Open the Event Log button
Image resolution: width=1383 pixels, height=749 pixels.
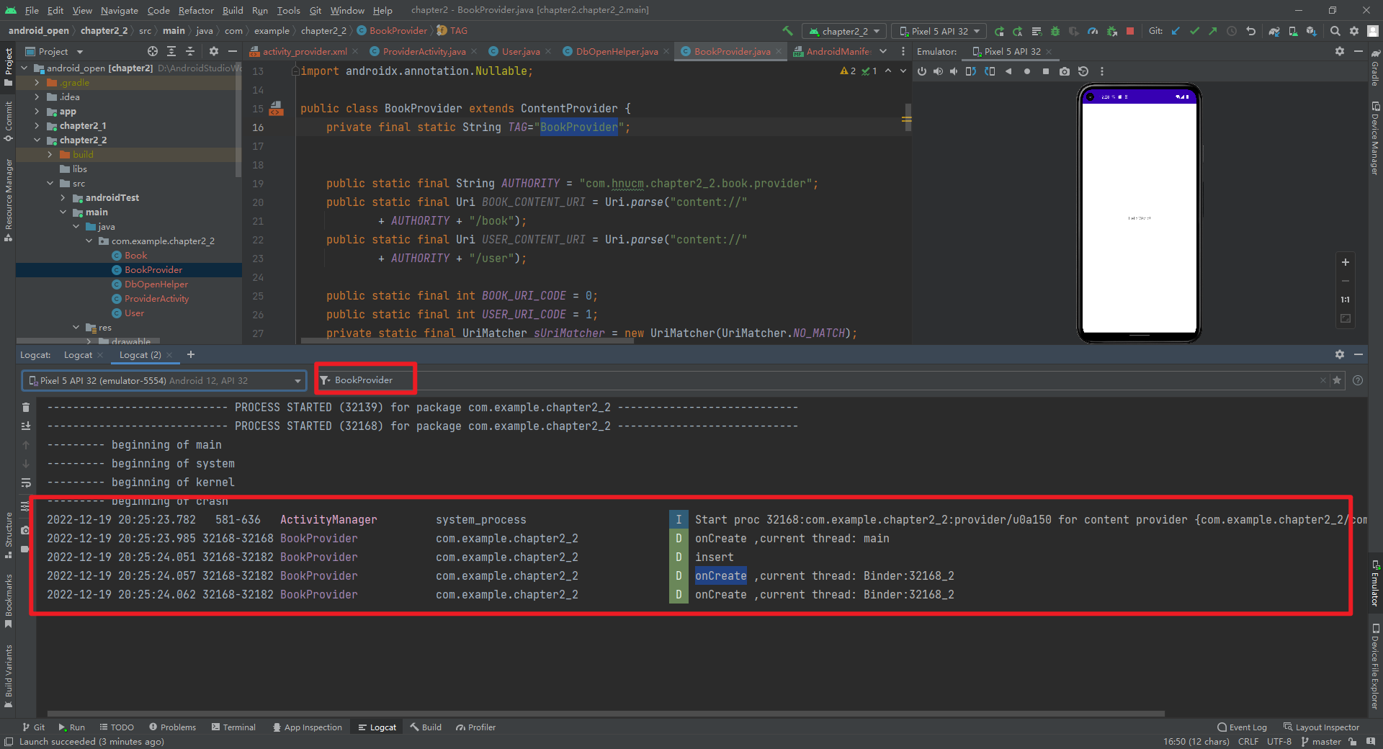(1242, 727)
